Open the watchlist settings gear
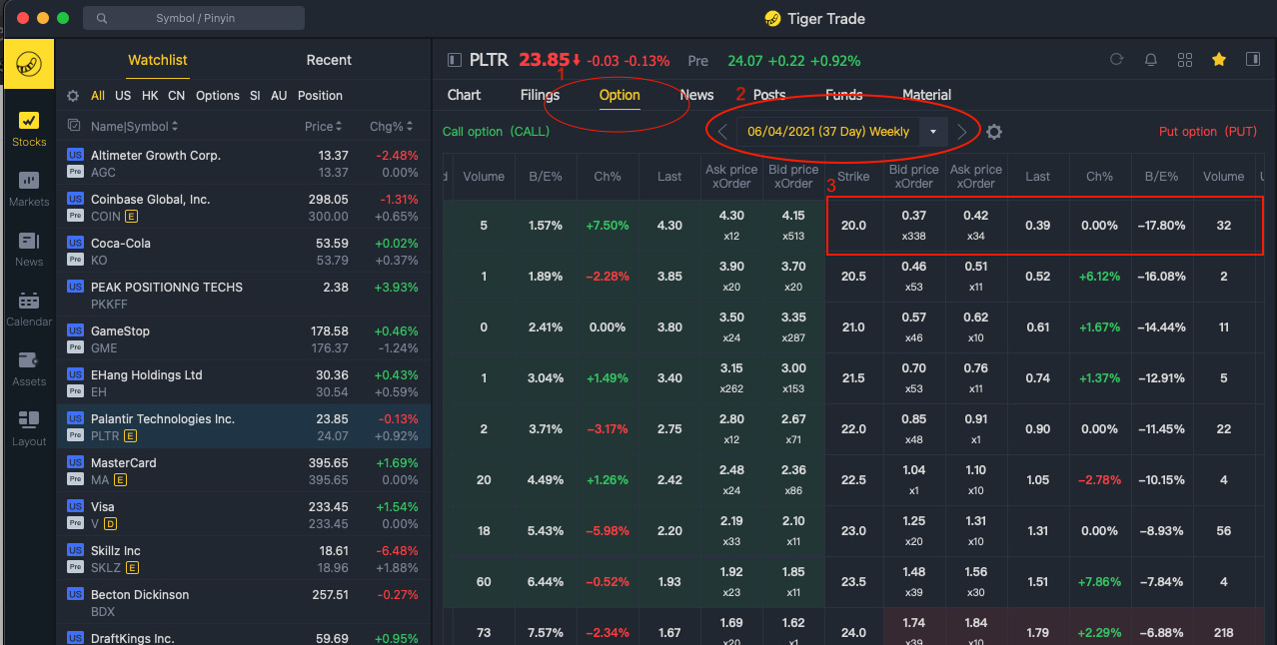Screen dimensions: 1277x645 click(73, 96)
